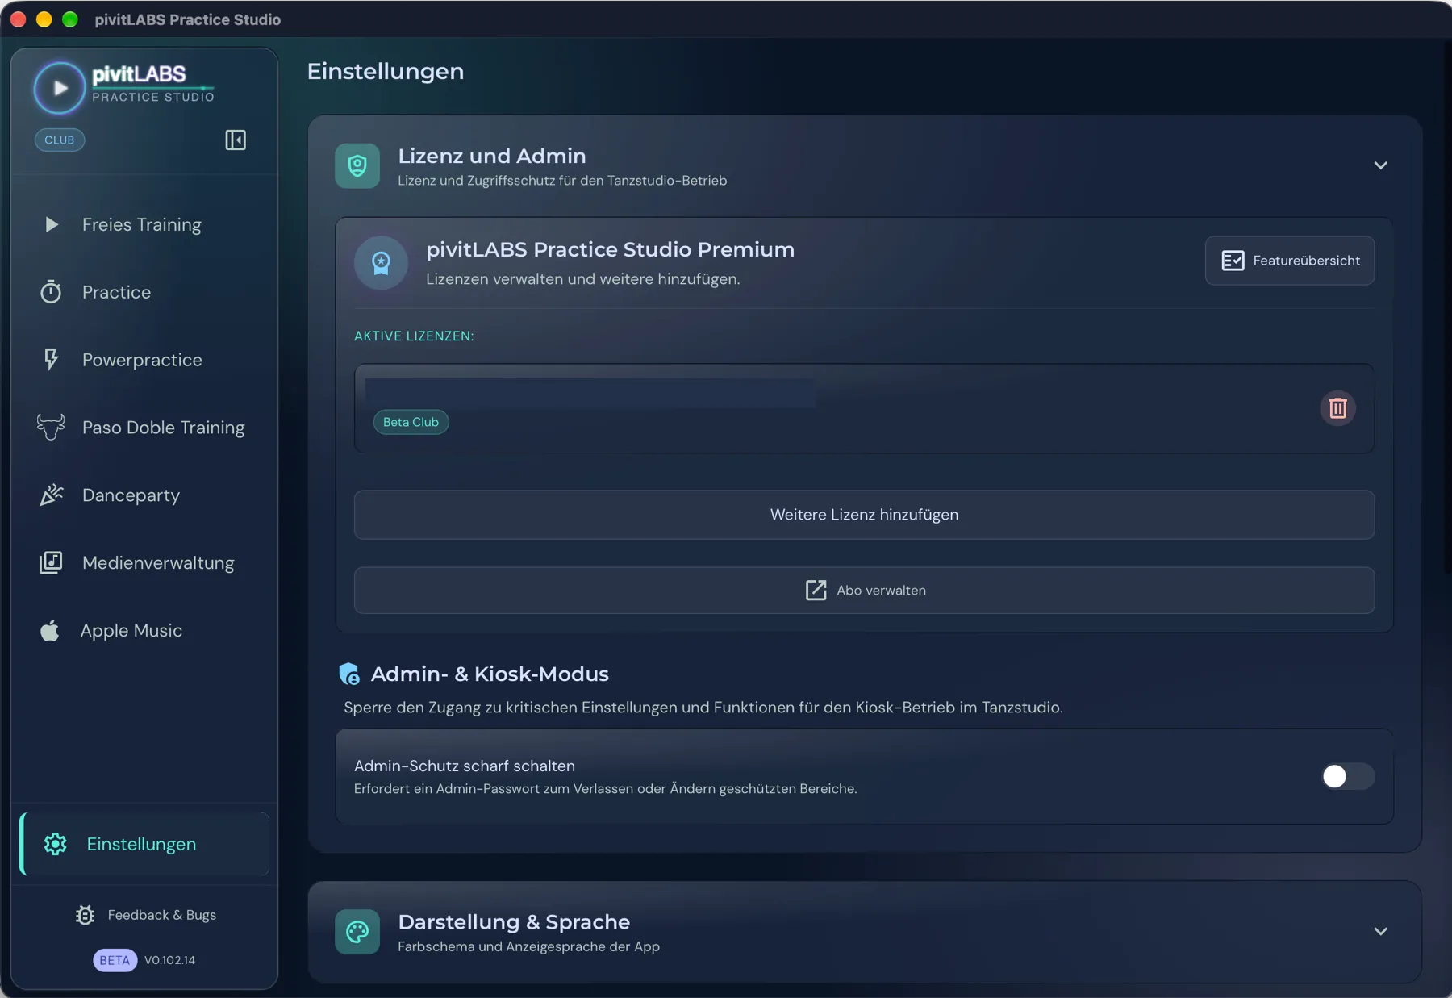Click the Practice stopwatch icon
The image size is (1452, 998).
[x=51, y=291]
